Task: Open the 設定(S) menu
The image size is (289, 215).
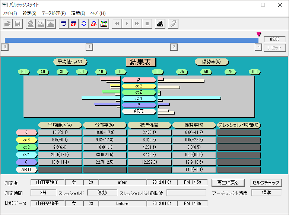Action: [29, 13]
